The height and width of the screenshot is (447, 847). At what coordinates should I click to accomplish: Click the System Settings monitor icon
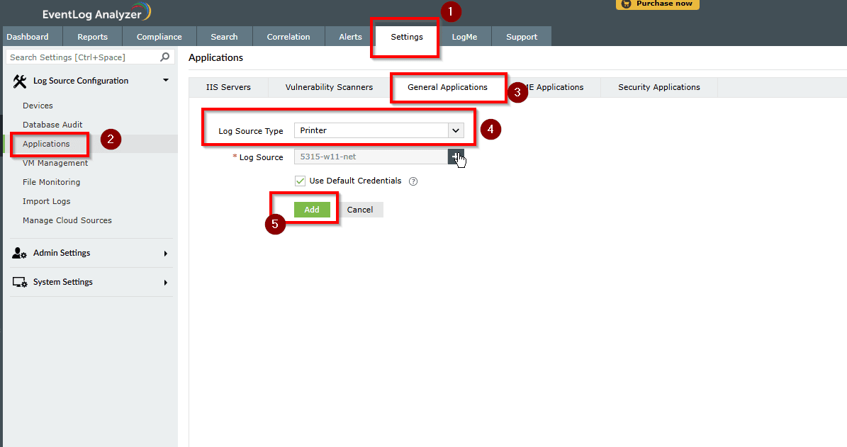click(19, 283)
